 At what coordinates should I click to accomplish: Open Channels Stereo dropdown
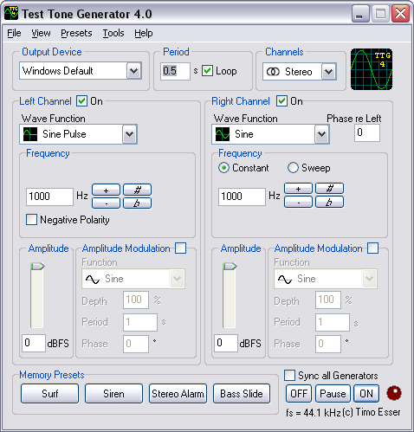(329, 71)
